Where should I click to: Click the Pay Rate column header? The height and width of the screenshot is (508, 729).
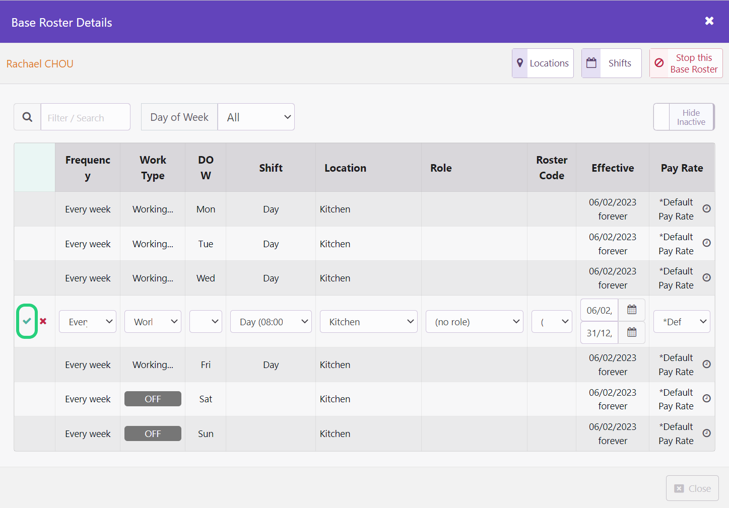coord(682,168)
